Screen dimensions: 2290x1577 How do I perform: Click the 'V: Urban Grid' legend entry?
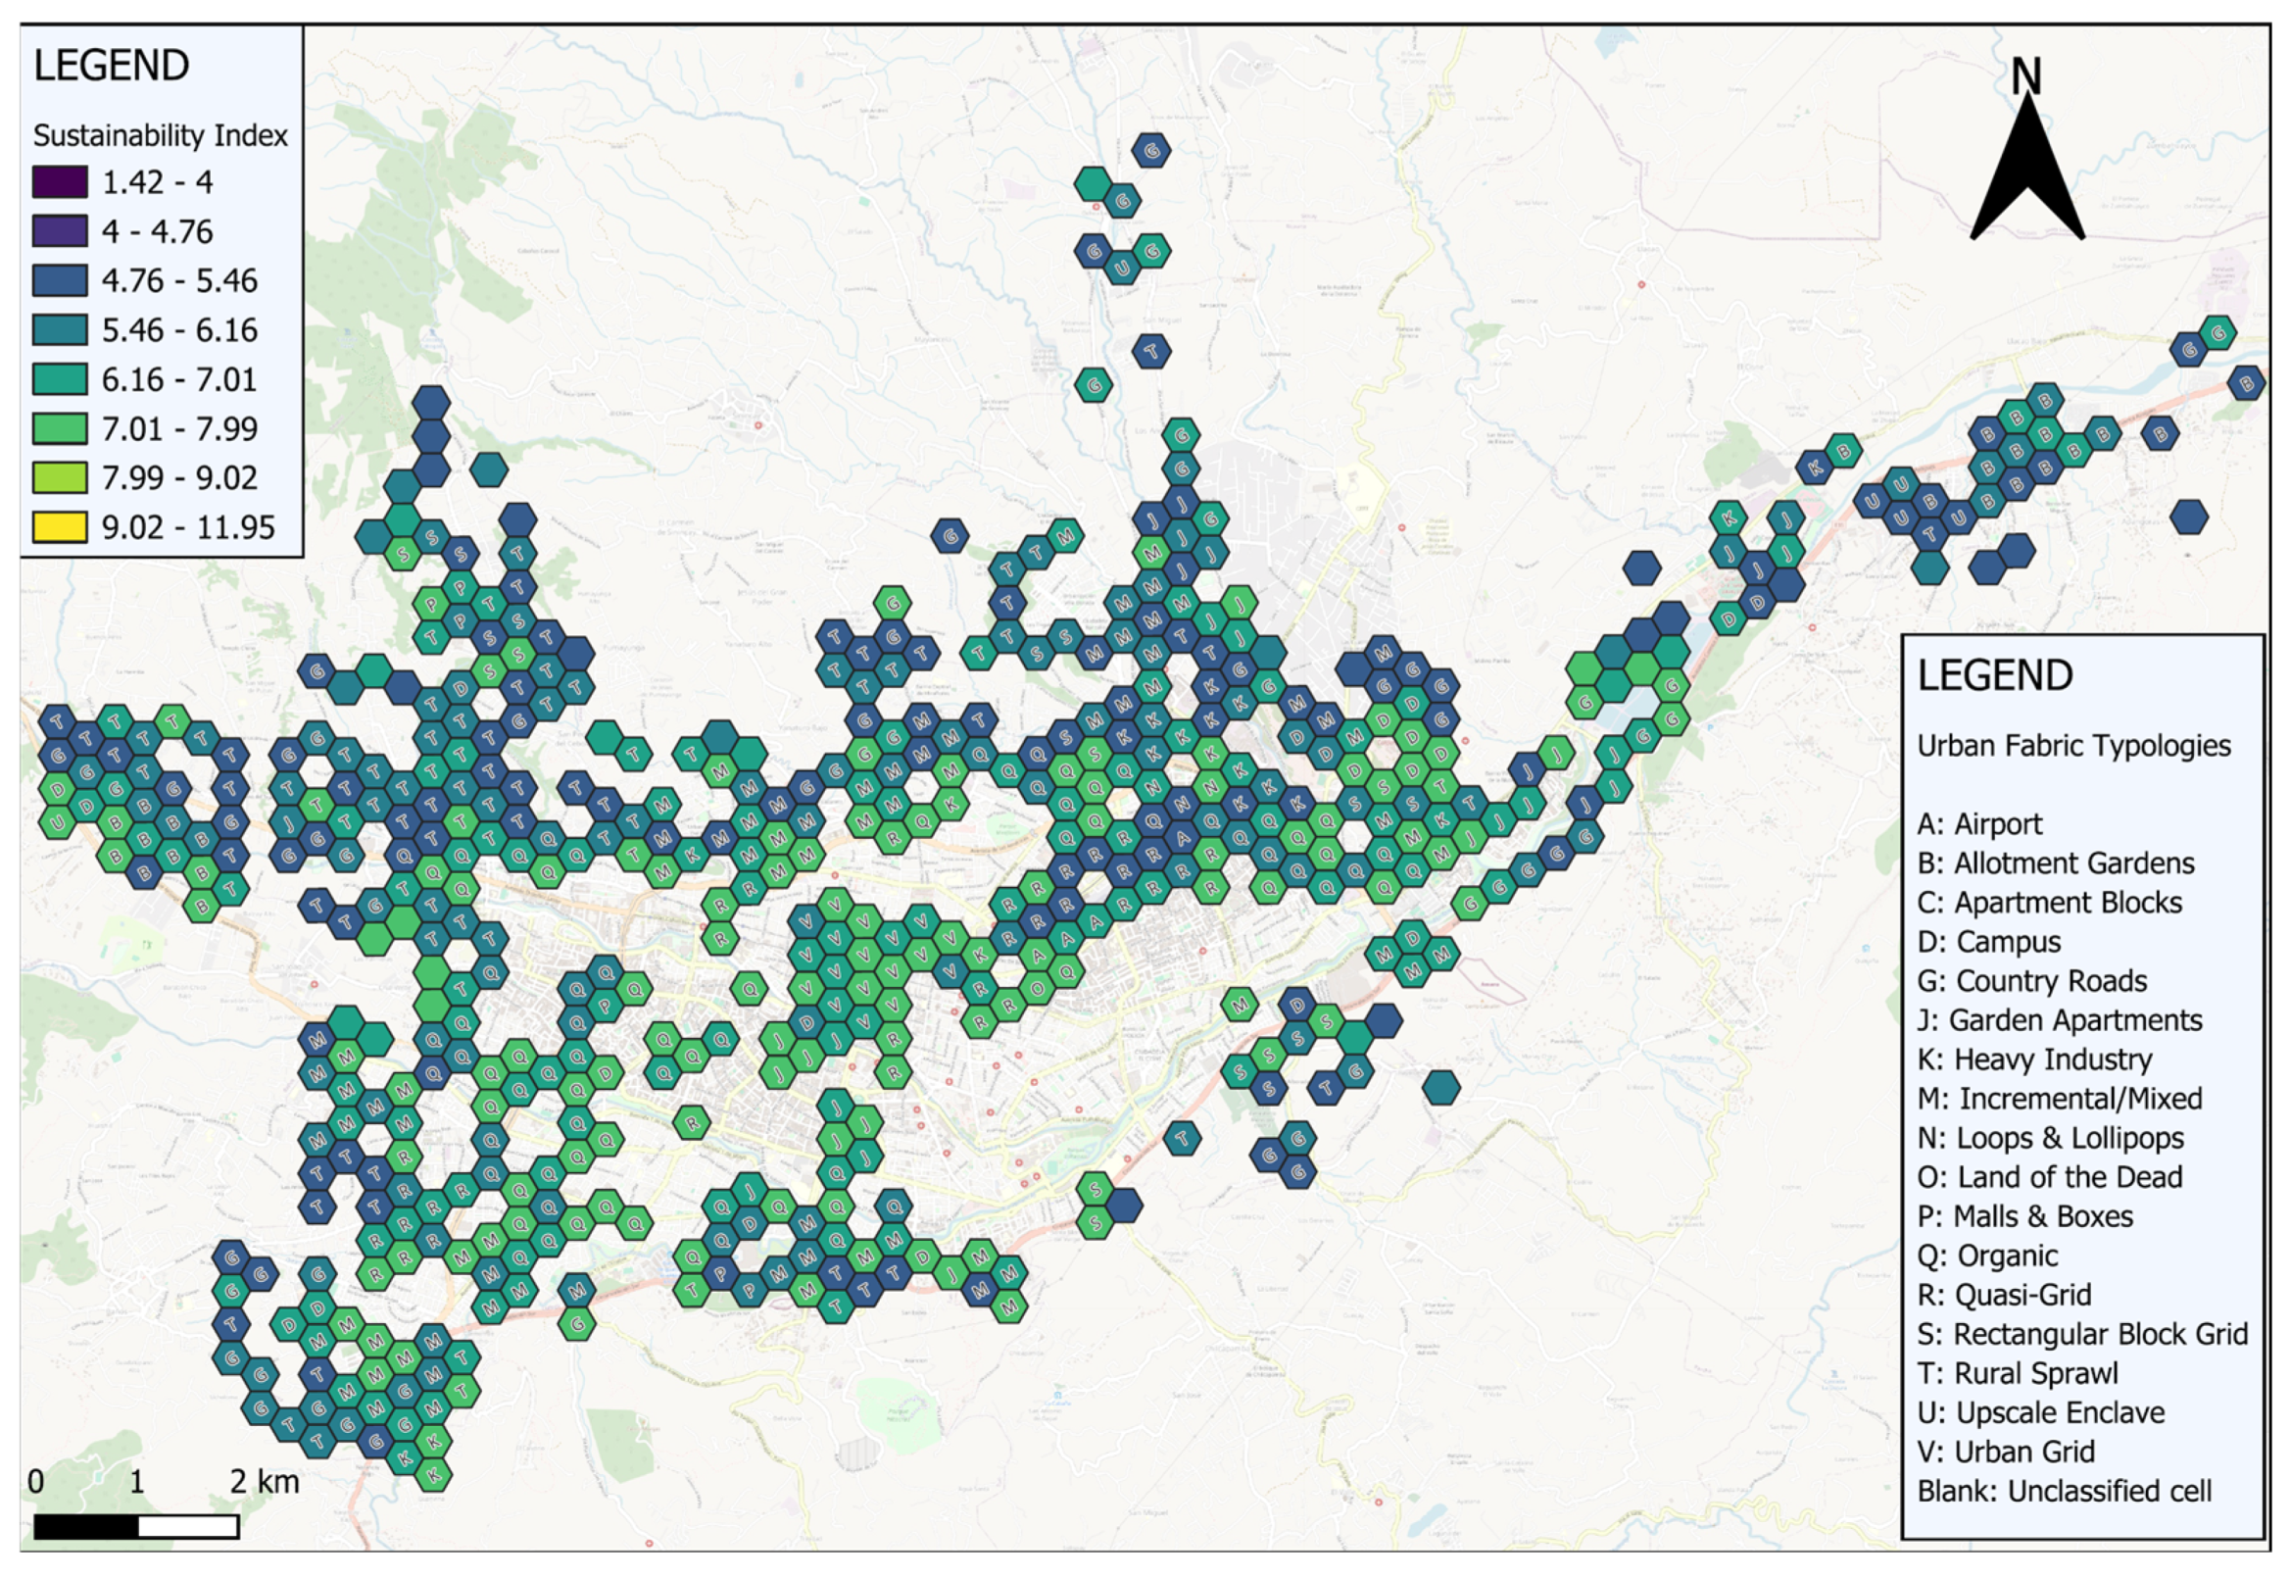[x=2006, y=1452]
